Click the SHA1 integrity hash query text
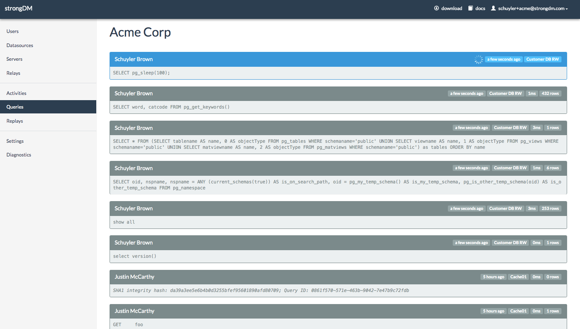The height and width of the screenshot is (329, 580). (261, 290)
